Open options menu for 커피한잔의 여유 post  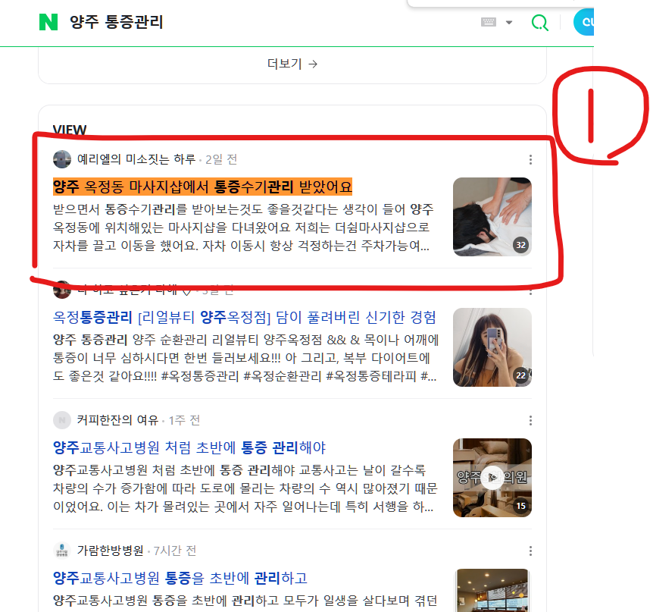tap(530, 420)
